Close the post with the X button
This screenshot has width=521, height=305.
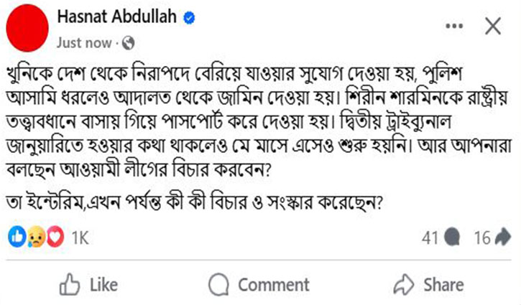tap(493, 27)
